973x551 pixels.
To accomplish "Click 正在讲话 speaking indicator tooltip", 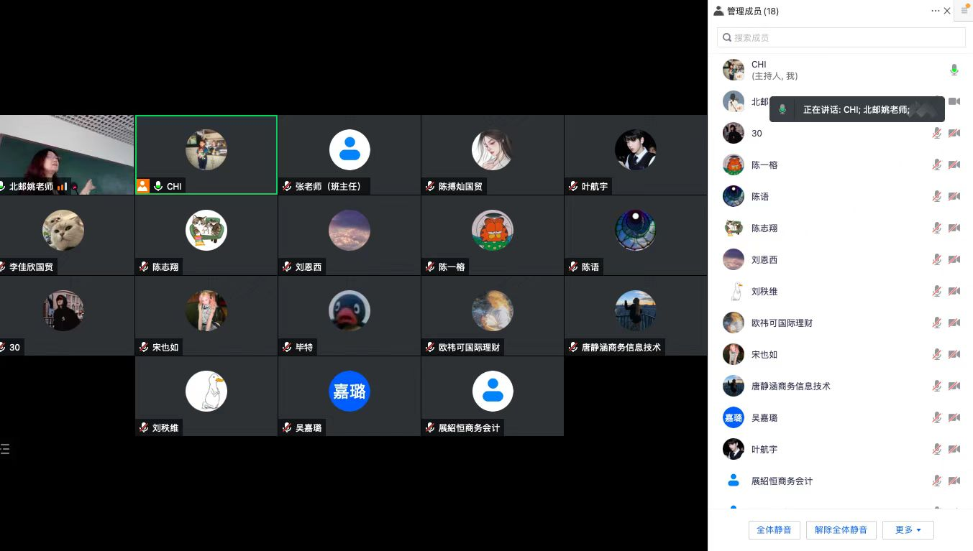I will coord(856,110).
